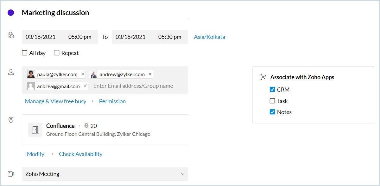Open the start date 03/16/2021 picker
This screenshot has width=380, height=186.
pos(41,37)
